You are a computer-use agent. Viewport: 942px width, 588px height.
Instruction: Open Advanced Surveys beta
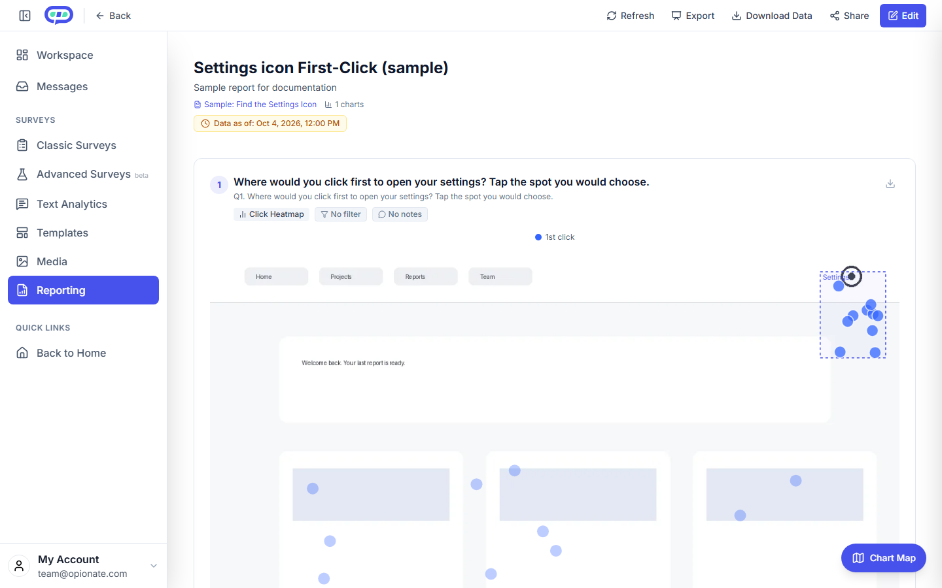point(83,174)
